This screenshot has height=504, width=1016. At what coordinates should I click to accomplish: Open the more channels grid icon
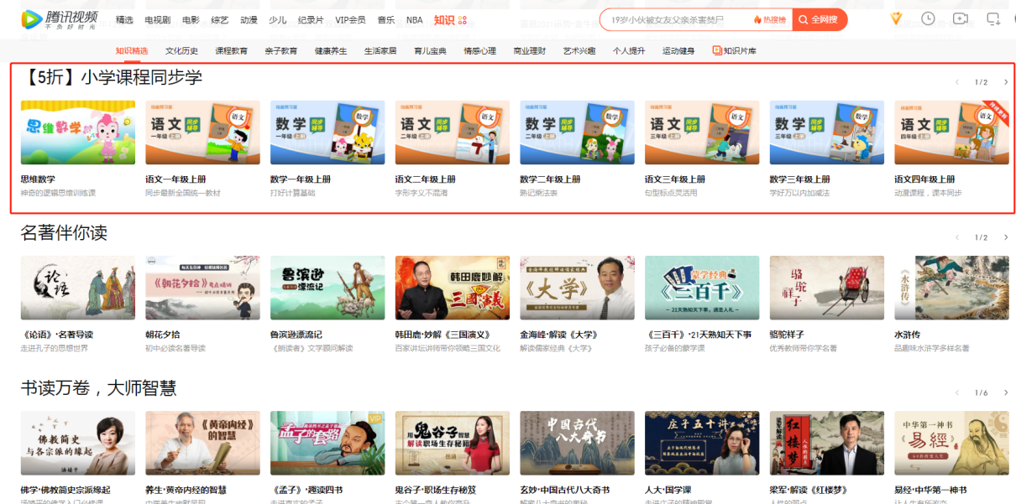[463, 20]
